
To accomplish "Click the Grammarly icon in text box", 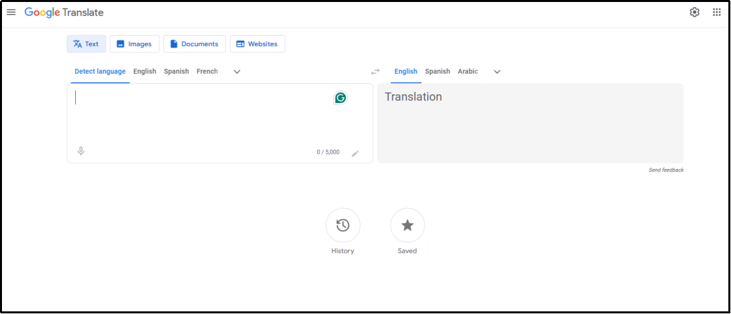I will (340, 98).
